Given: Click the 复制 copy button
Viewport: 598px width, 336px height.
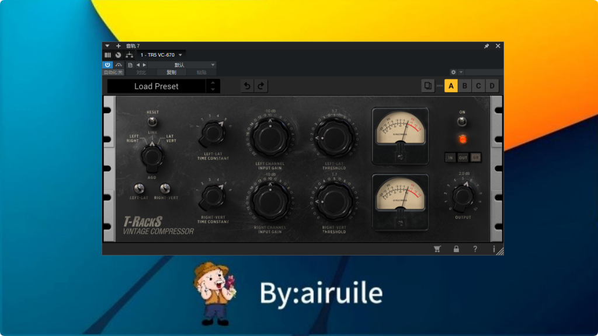Looking at the screenshot, I should pos(171,72).
